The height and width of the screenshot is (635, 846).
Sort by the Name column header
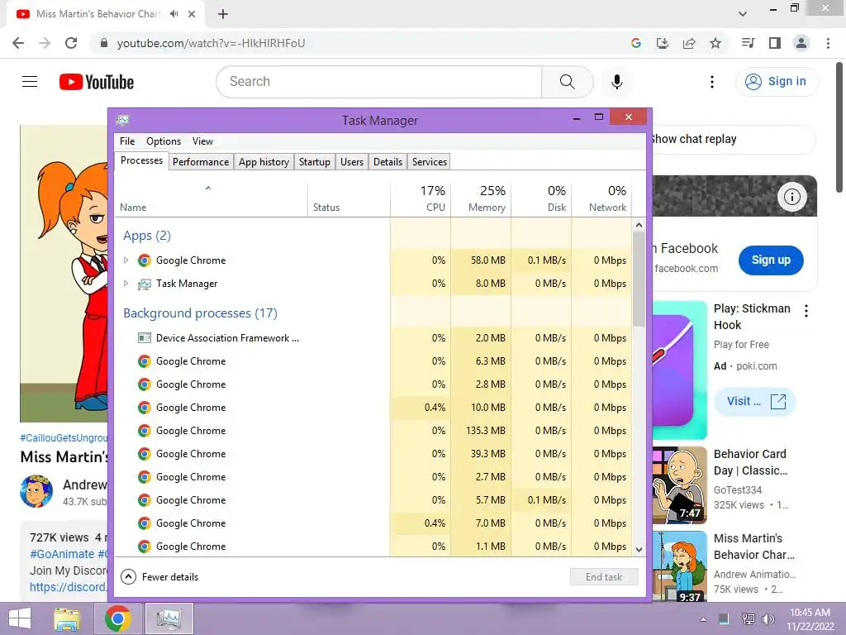click(211, 198)
